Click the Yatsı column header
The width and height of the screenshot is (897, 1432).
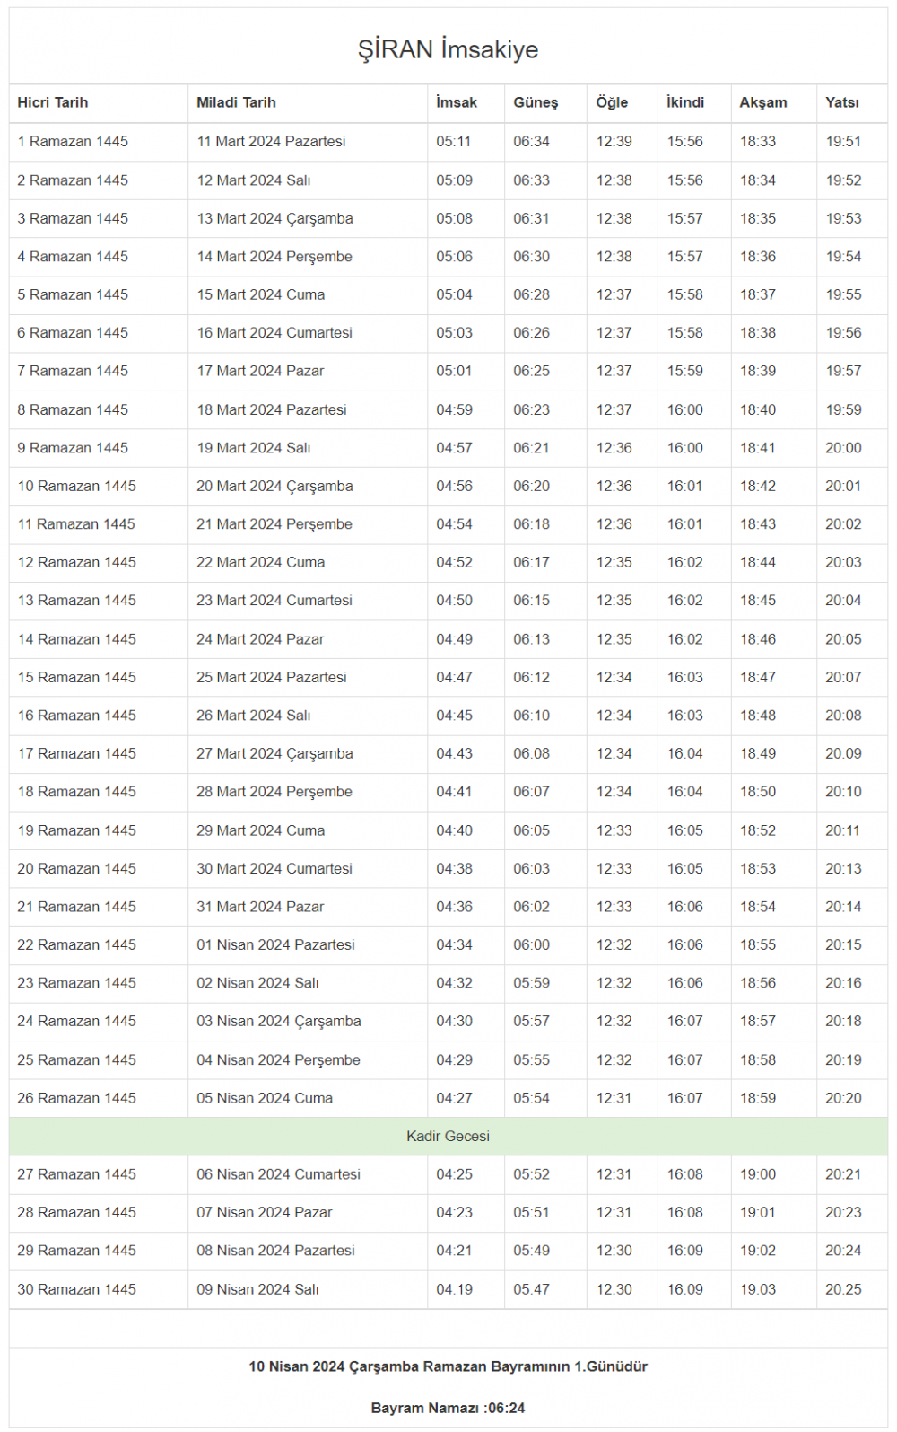(841, 102)
